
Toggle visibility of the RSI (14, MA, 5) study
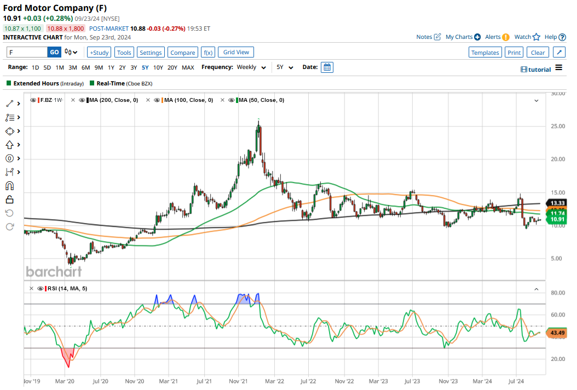41,288
